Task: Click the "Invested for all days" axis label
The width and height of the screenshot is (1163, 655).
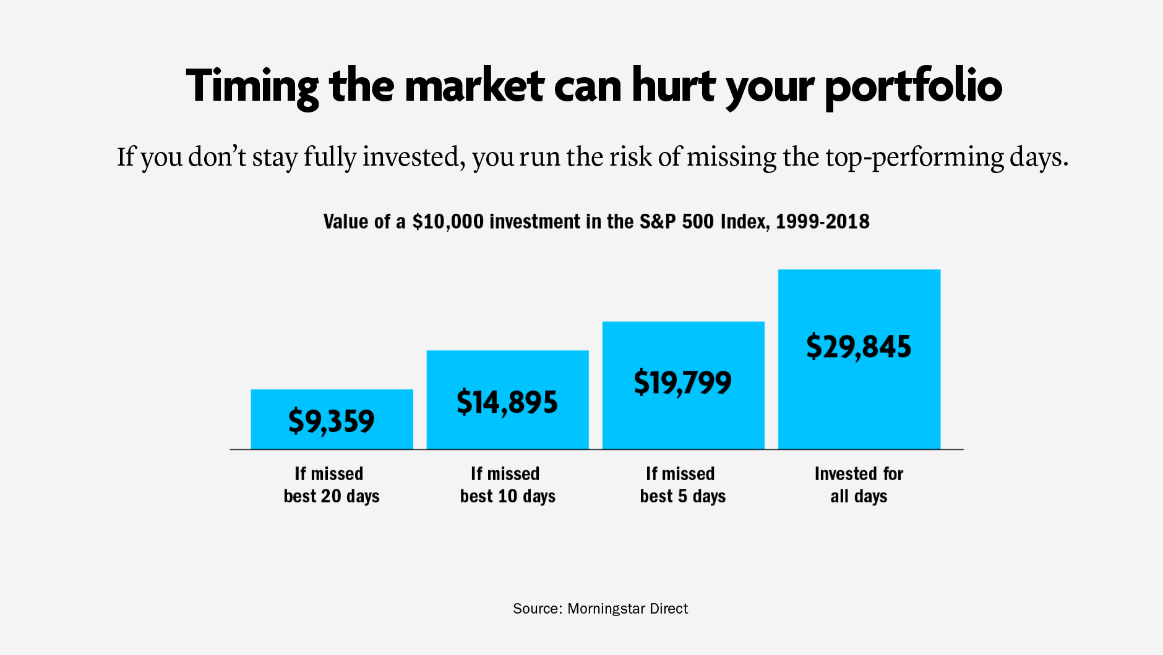Action: coord(859,485)
